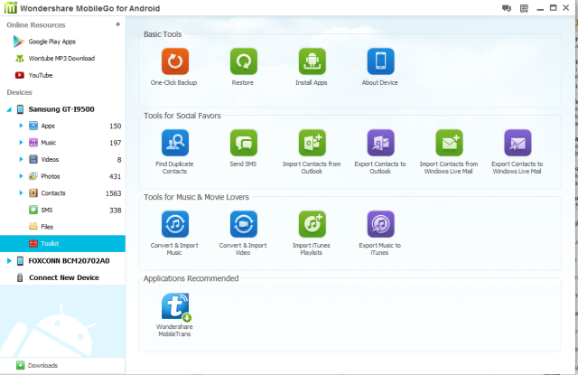Select the Samsung GT-I9500 device
Screen dimensions: 578x375
tap(61, 109)
